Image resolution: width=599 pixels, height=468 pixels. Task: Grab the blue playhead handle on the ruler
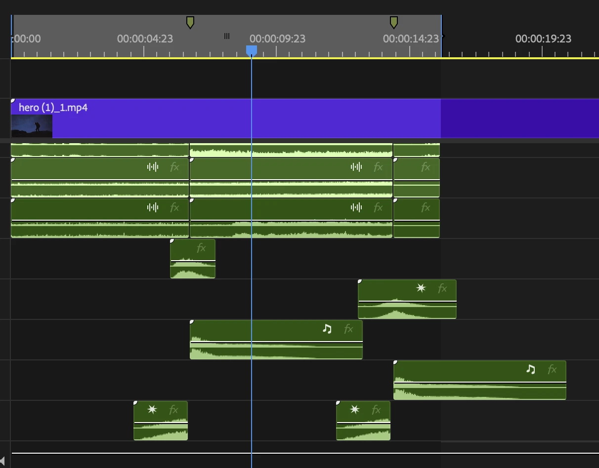[252, 50]
